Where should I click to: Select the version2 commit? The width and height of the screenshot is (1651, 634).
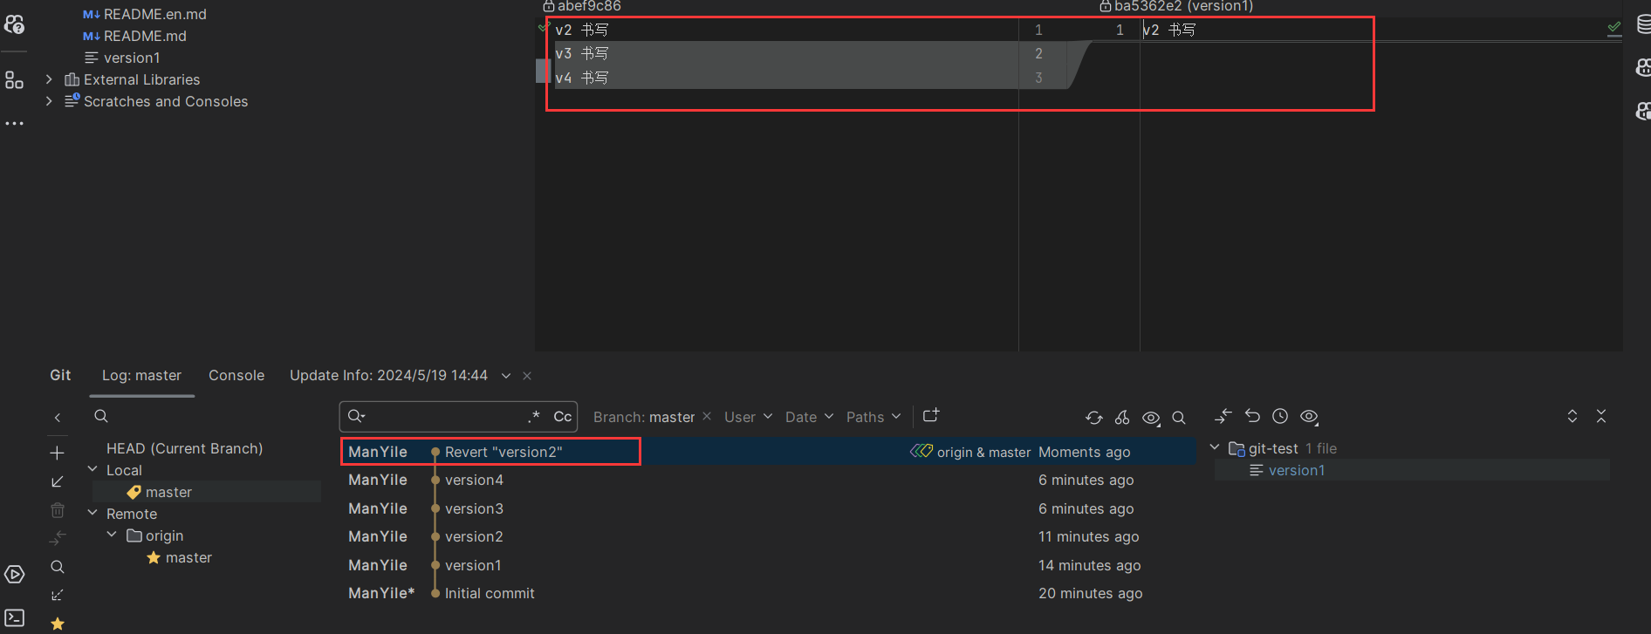[768, 536]
